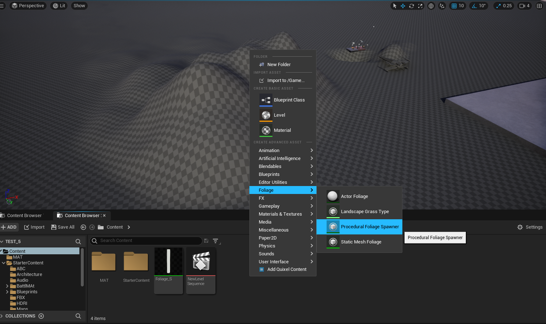Viewport: 546px width, 324px height.
Task: Open the Sounds submenu
Action: (x=283, y=254)
